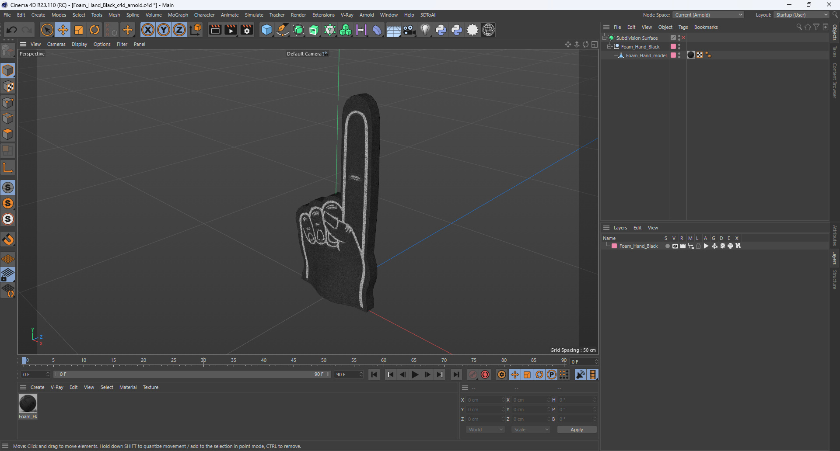The width and height of the screenshot is (840, 451).
Task: Open the Object Manager Tags menu
Action: [683, 27]
